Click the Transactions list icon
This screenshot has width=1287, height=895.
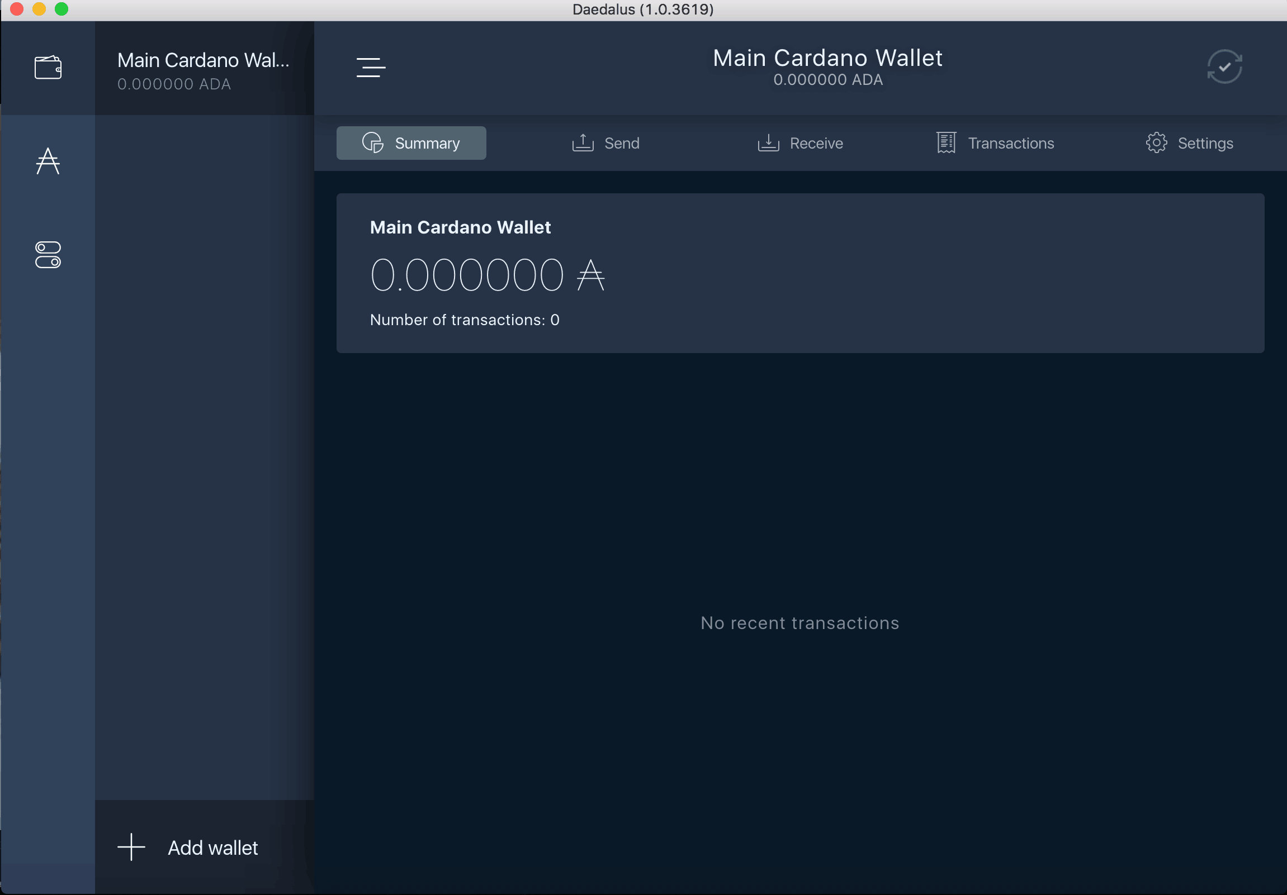pyautogui.click(x=946, y=142)
